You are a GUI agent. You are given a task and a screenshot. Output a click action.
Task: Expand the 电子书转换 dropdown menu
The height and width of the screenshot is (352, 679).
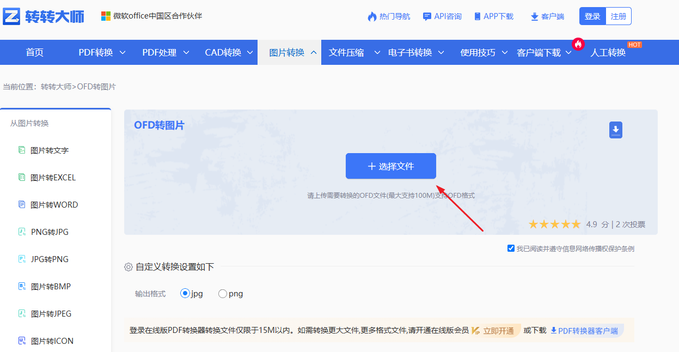(412, 52)
